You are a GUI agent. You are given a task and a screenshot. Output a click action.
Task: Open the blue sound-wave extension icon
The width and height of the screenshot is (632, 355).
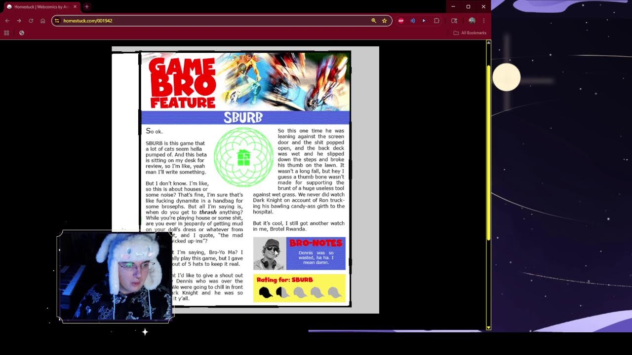click(x=412, y=21)
